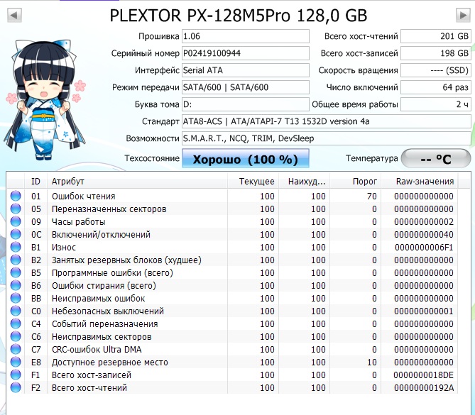
Task: Click the blue status orb for attribute 09
Action: tap(16, 221)
